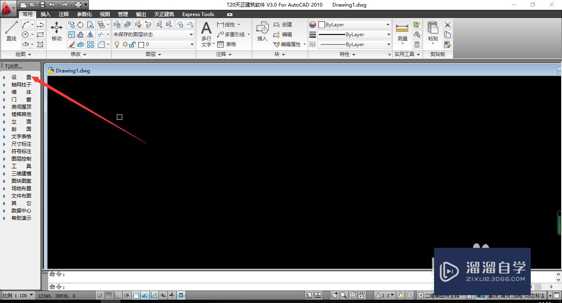Viewport: 562px width, 303px height.
Task: Click the Save icon in quick access toolbar
Action: [42, 5]
